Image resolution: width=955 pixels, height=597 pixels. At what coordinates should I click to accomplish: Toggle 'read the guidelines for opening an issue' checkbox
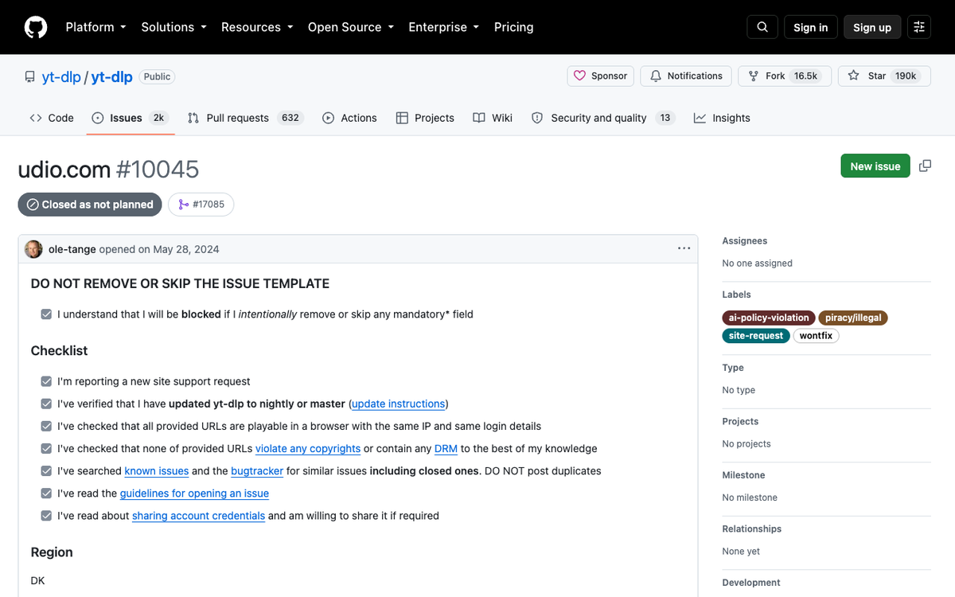[46, 494]
